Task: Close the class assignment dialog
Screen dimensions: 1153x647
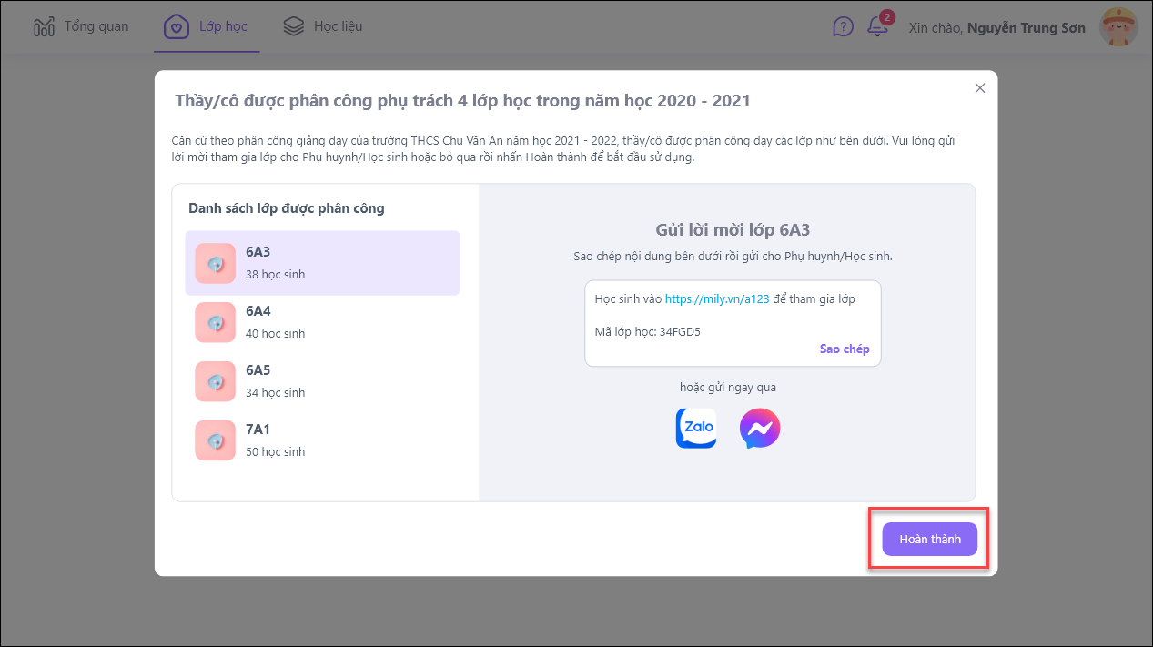Action: 980,88
